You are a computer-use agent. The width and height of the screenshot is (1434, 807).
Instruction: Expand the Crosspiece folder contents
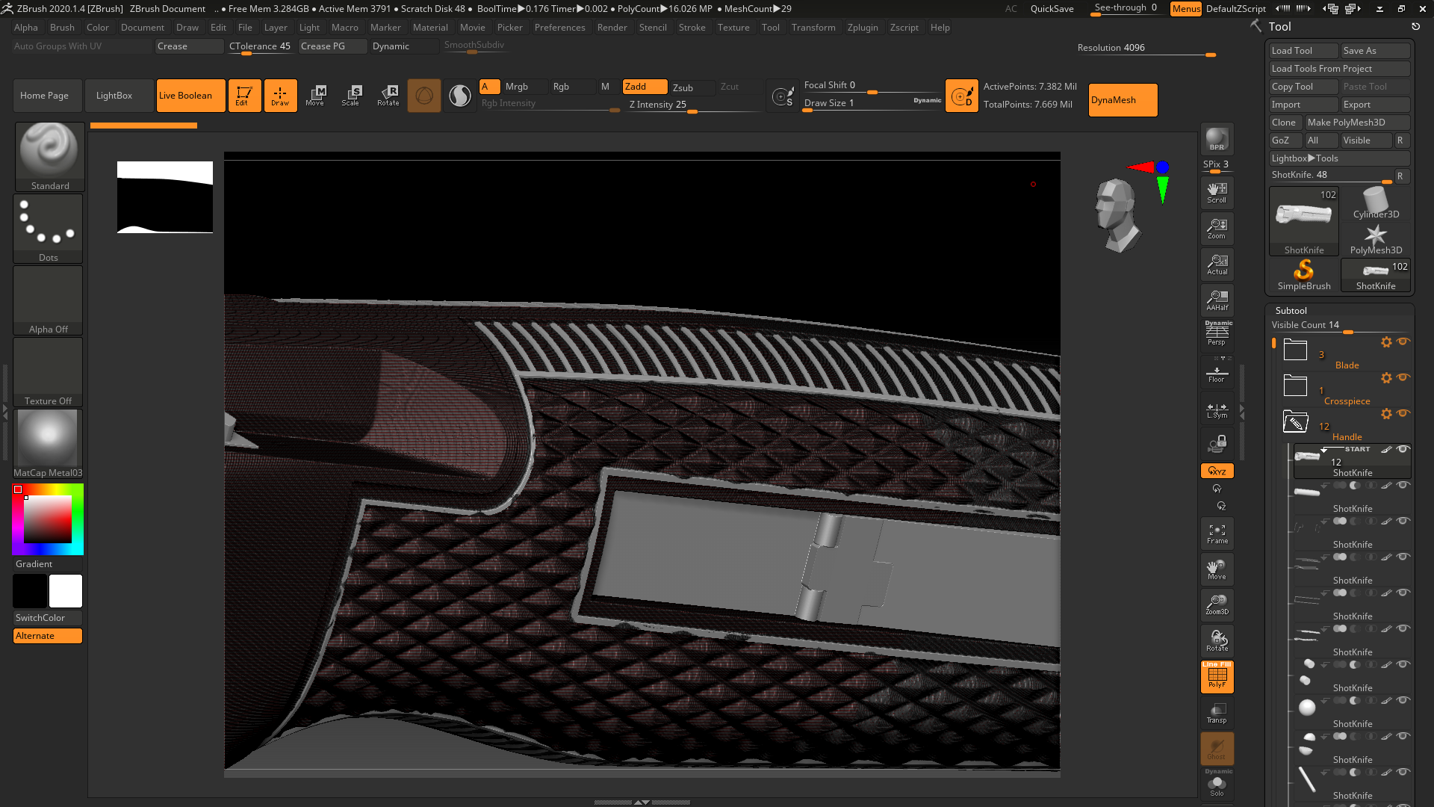[1294, 385]
